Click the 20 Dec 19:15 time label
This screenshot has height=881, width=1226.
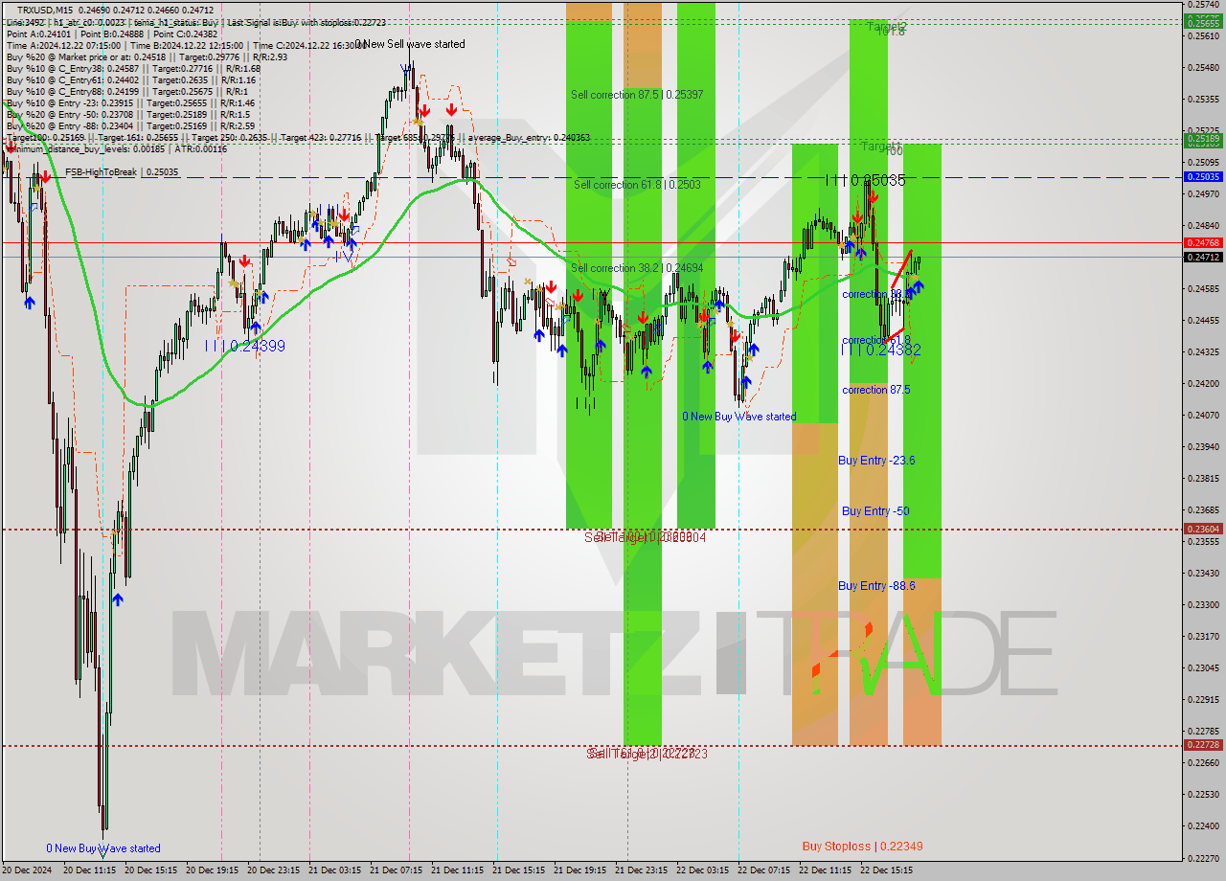click(x=212, y=870)
